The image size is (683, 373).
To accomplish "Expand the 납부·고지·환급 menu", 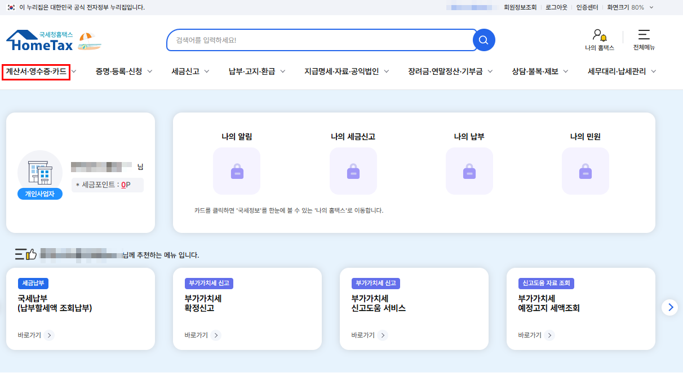I will pyautogui.click(x=257, y=71).
